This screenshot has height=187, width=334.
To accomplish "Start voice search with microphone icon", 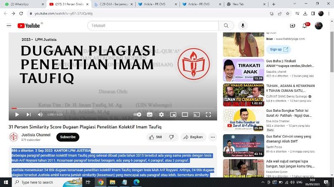I will 243,26.
